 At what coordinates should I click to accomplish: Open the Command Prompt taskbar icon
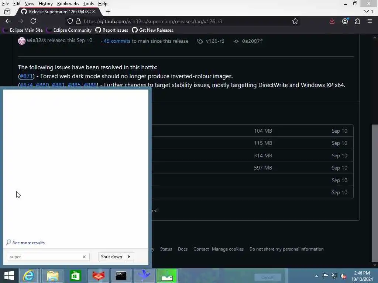click(x=121, y=276)
